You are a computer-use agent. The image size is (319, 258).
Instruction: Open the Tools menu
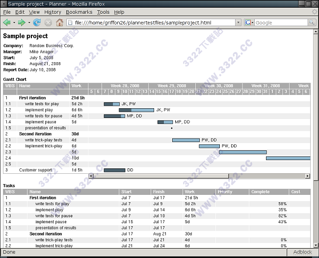pos(103,12)
